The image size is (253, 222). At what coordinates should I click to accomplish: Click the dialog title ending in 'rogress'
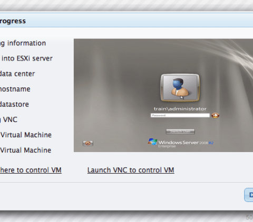[x=13, y=21]
